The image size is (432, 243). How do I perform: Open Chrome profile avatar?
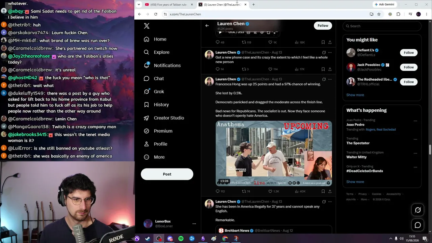(418, 14)
